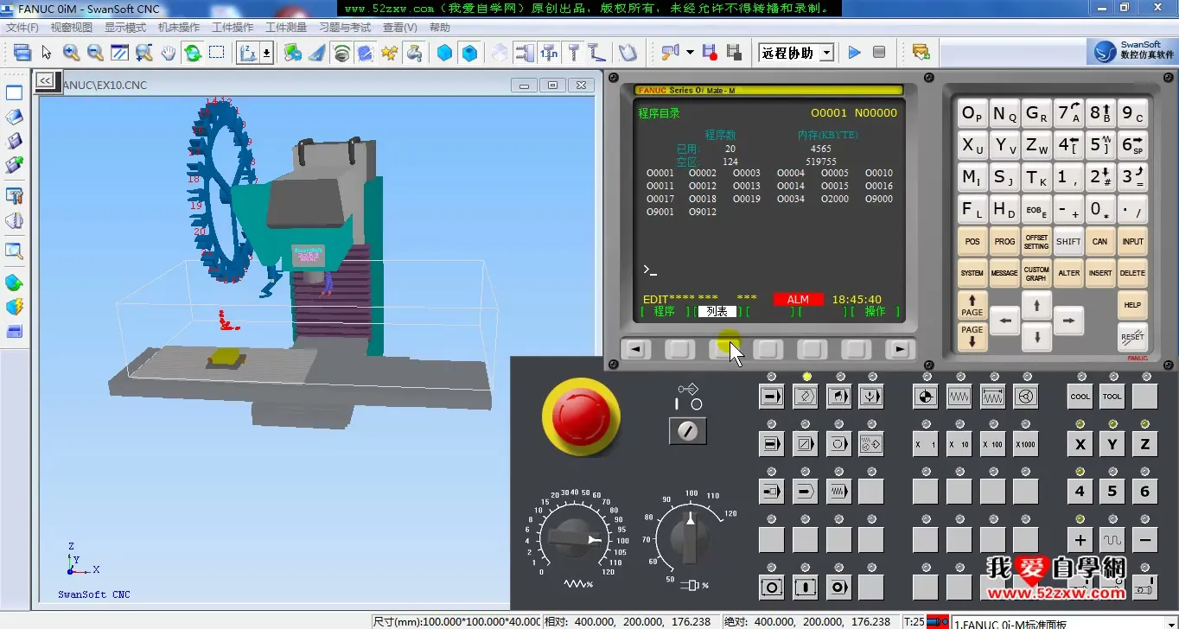Open the 机床操作 menu
Viewport: 1179px width, 629px height.
179,28
